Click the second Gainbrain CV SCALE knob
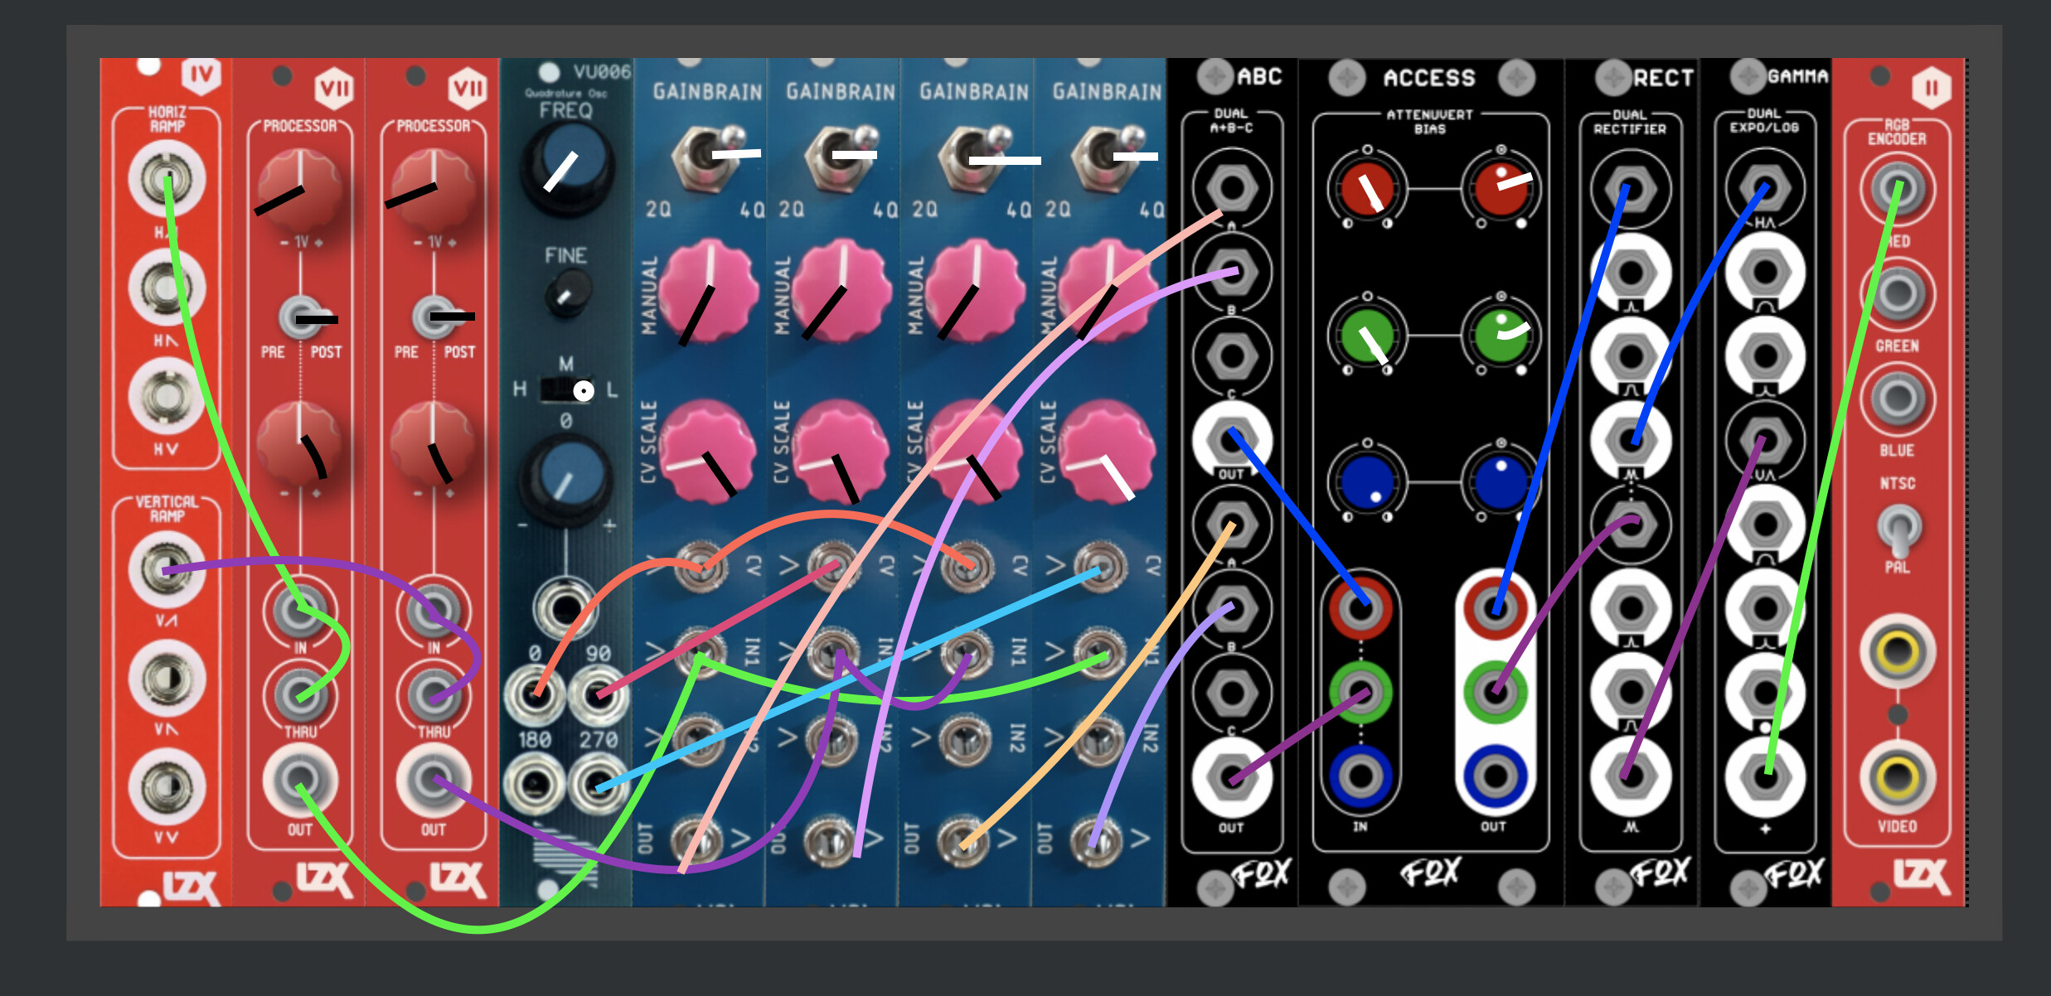Screen dimensions: 2051x996 point(841,452)
